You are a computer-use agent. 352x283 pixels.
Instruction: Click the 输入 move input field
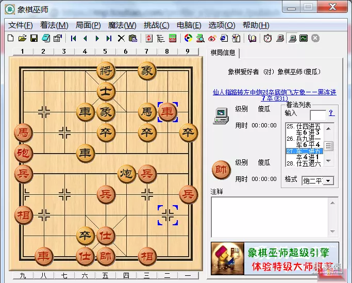(x=317, y=114)
